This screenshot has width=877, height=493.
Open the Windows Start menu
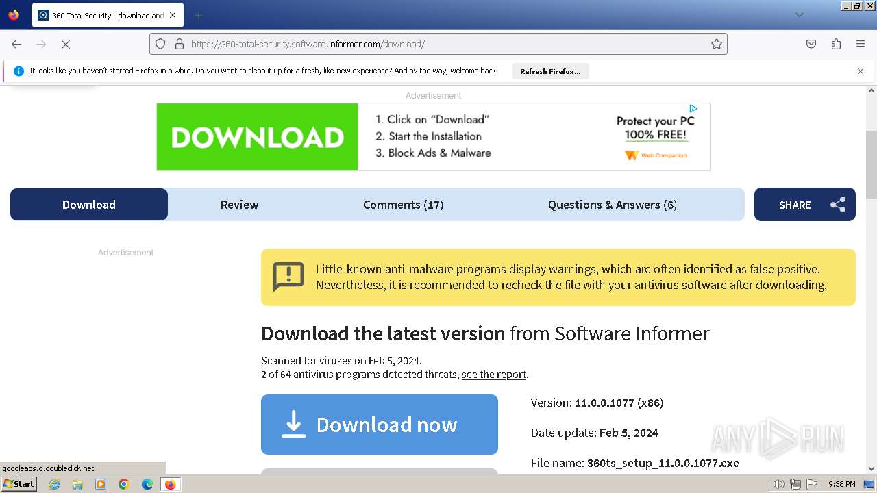click(18, 484)
